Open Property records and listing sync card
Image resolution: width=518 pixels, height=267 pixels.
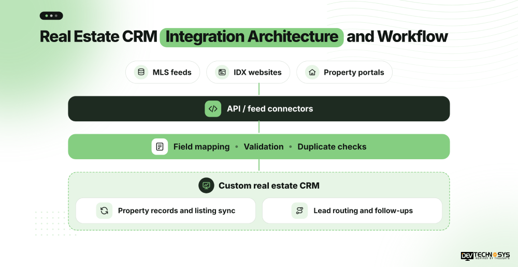click(x=166, y=210)
